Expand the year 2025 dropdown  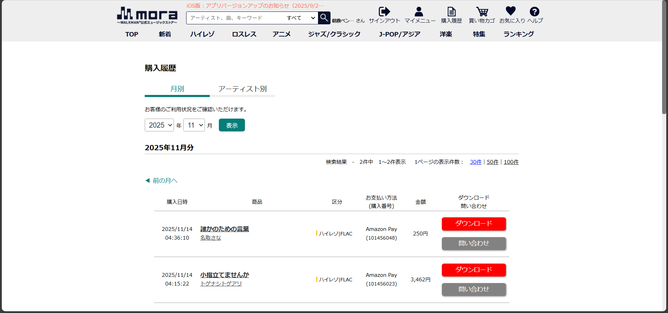point(159,125)
